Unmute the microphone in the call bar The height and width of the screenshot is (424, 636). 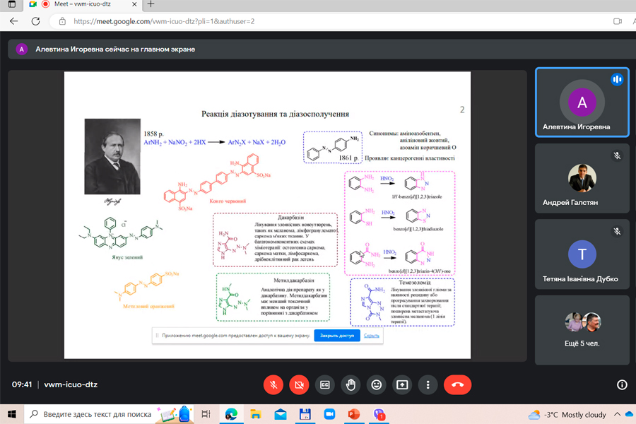click(x=273, y=384)
